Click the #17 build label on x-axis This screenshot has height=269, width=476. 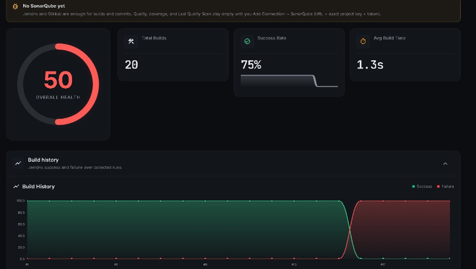tap(383, 264)
